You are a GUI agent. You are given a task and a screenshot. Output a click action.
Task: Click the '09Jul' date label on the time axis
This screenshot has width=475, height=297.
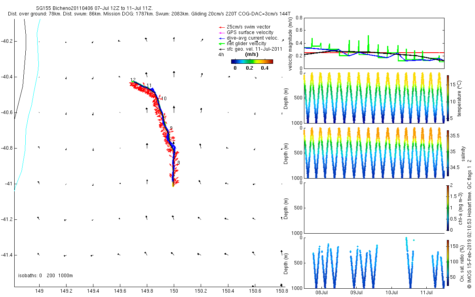356,293
